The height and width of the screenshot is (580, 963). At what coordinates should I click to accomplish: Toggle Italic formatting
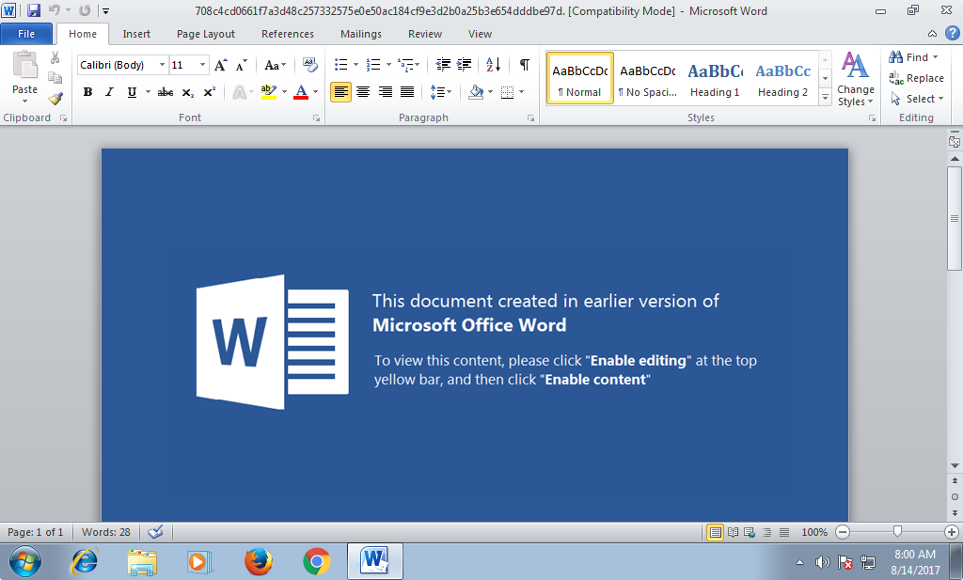pyautogui.click(x=109, y=92)
